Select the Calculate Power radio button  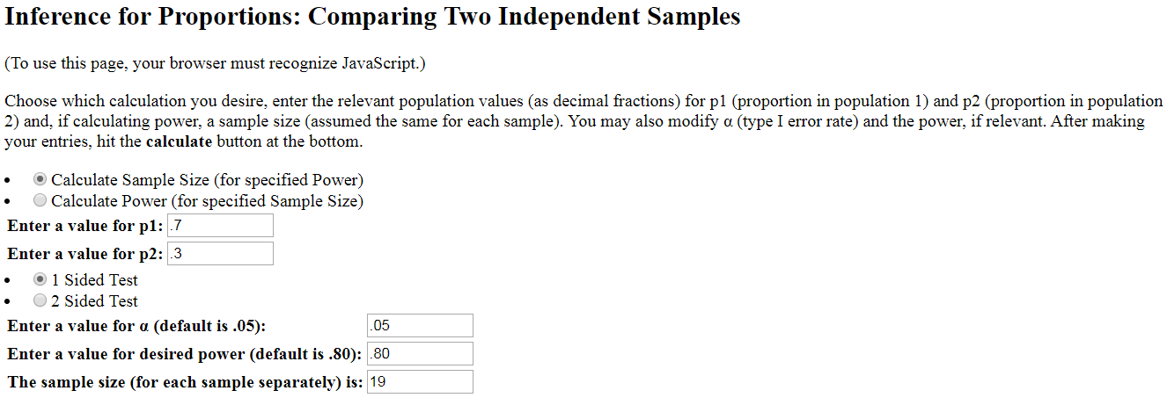(40, 200)
